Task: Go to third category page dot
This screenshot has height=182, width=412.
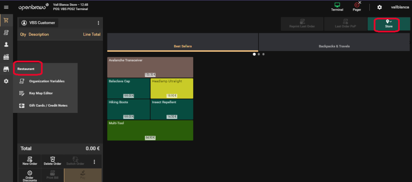Action: pos(263,54)
